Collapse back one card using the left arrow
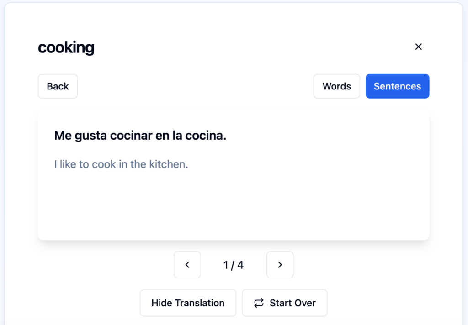 (187, 265)
